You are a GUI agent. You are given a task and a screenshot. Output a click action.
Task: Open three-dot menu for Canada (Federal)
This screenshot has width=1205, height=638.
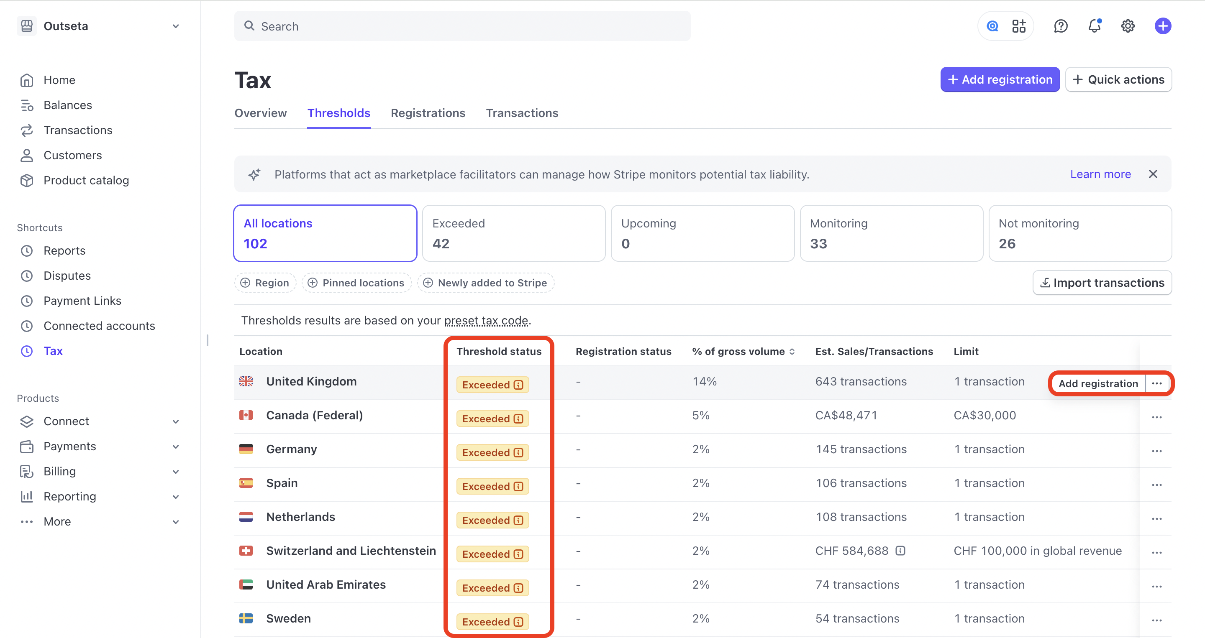pyautogui.click(x=1156, y=417)
